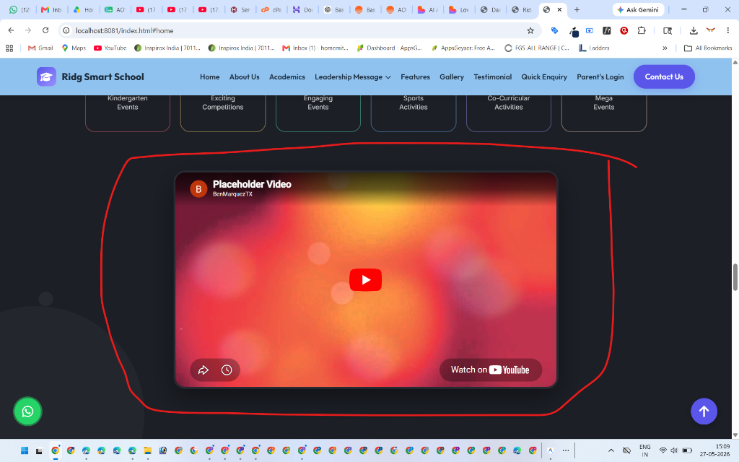
Task: Switch to the WhatsApp browser tab
Action: pos(19,9)
